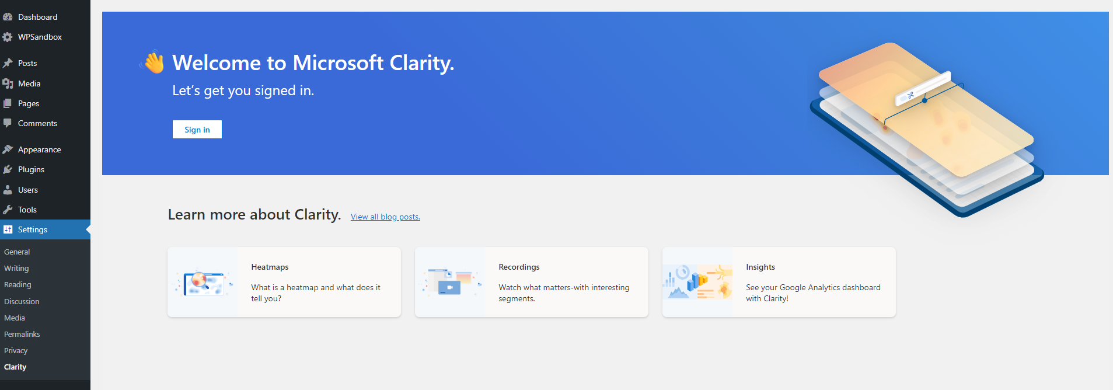Open Permalinks settings submenu
This screenshot has height=390, width=1113.
22,334
